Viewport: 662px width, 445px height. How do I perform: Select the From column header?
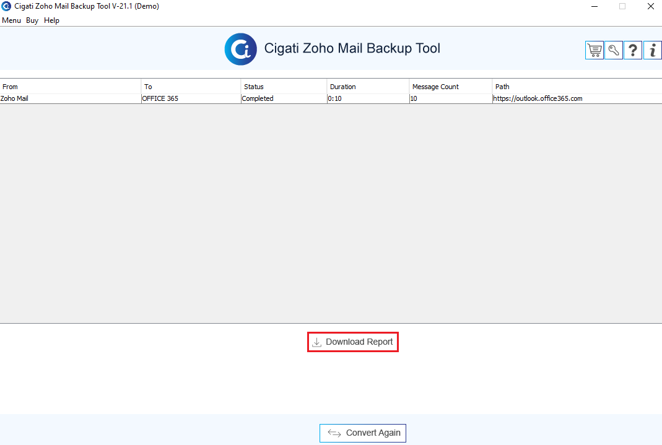coord(71,87)
